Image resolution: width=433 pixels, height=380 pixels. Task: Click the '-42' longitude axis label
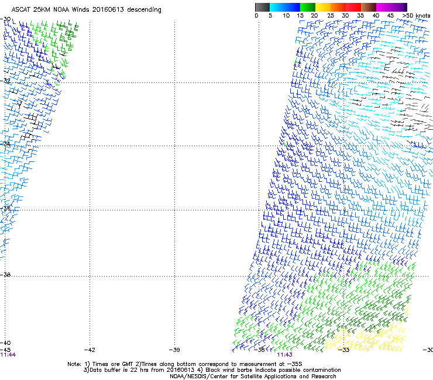(x=90, y=350)
